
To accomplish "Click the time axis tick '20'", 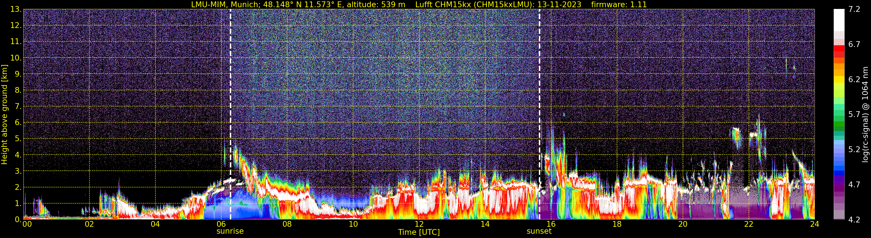I will point(683,224).
